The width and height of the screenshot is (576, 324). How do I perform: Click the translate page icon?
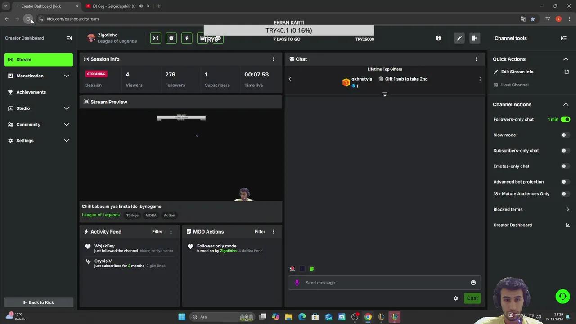pyautogui.click(x=523, y=19)
